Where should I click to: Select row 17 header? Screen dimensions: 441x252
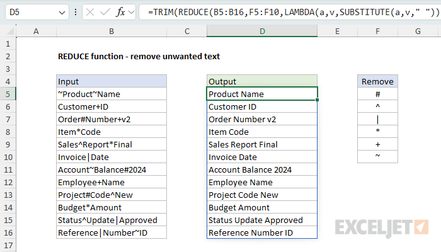8,245
